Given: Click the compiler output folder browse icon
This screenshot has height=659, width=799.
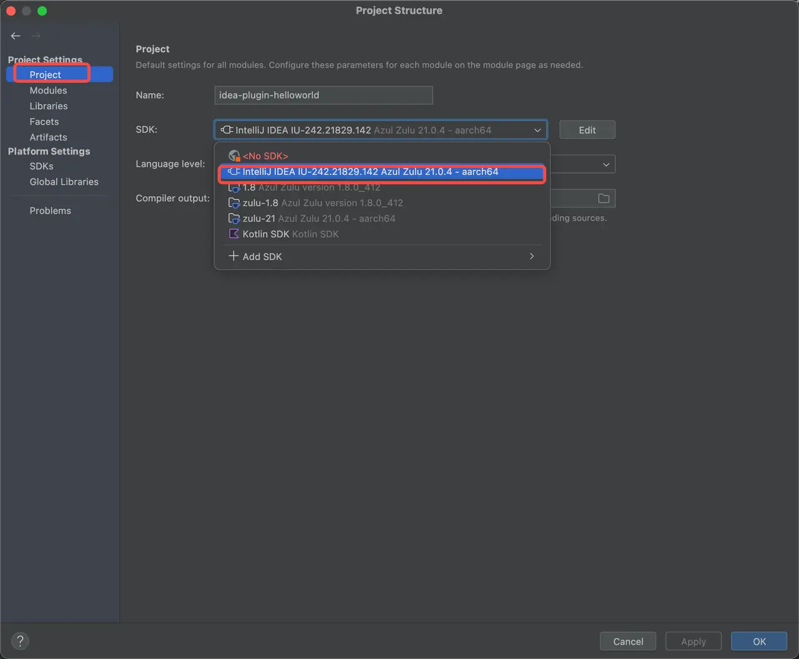Looking at the screenshot, I should (x=604, y=199).
